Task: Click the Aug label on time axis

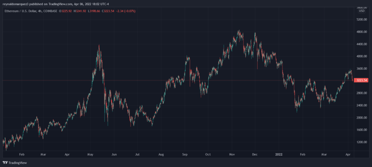Action: pos(161,154)
